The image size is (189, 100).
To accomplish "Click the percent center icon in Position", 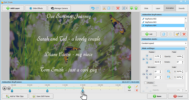I will (x=147, y=59).
